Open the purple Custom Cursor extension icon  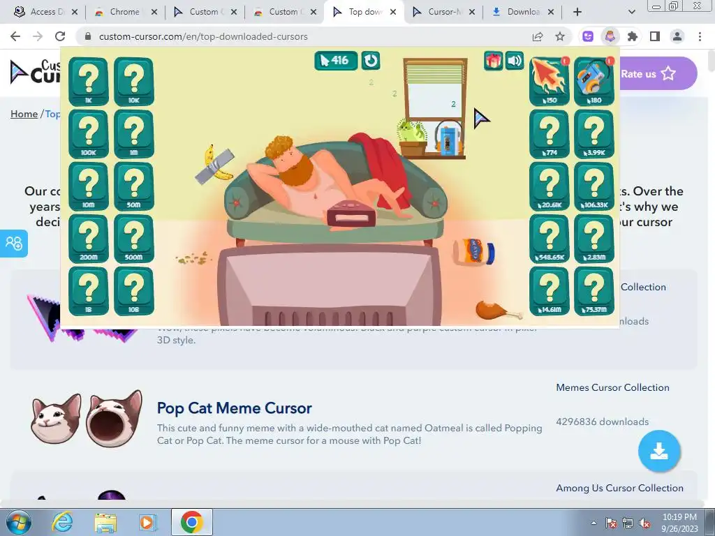[588, 36]
